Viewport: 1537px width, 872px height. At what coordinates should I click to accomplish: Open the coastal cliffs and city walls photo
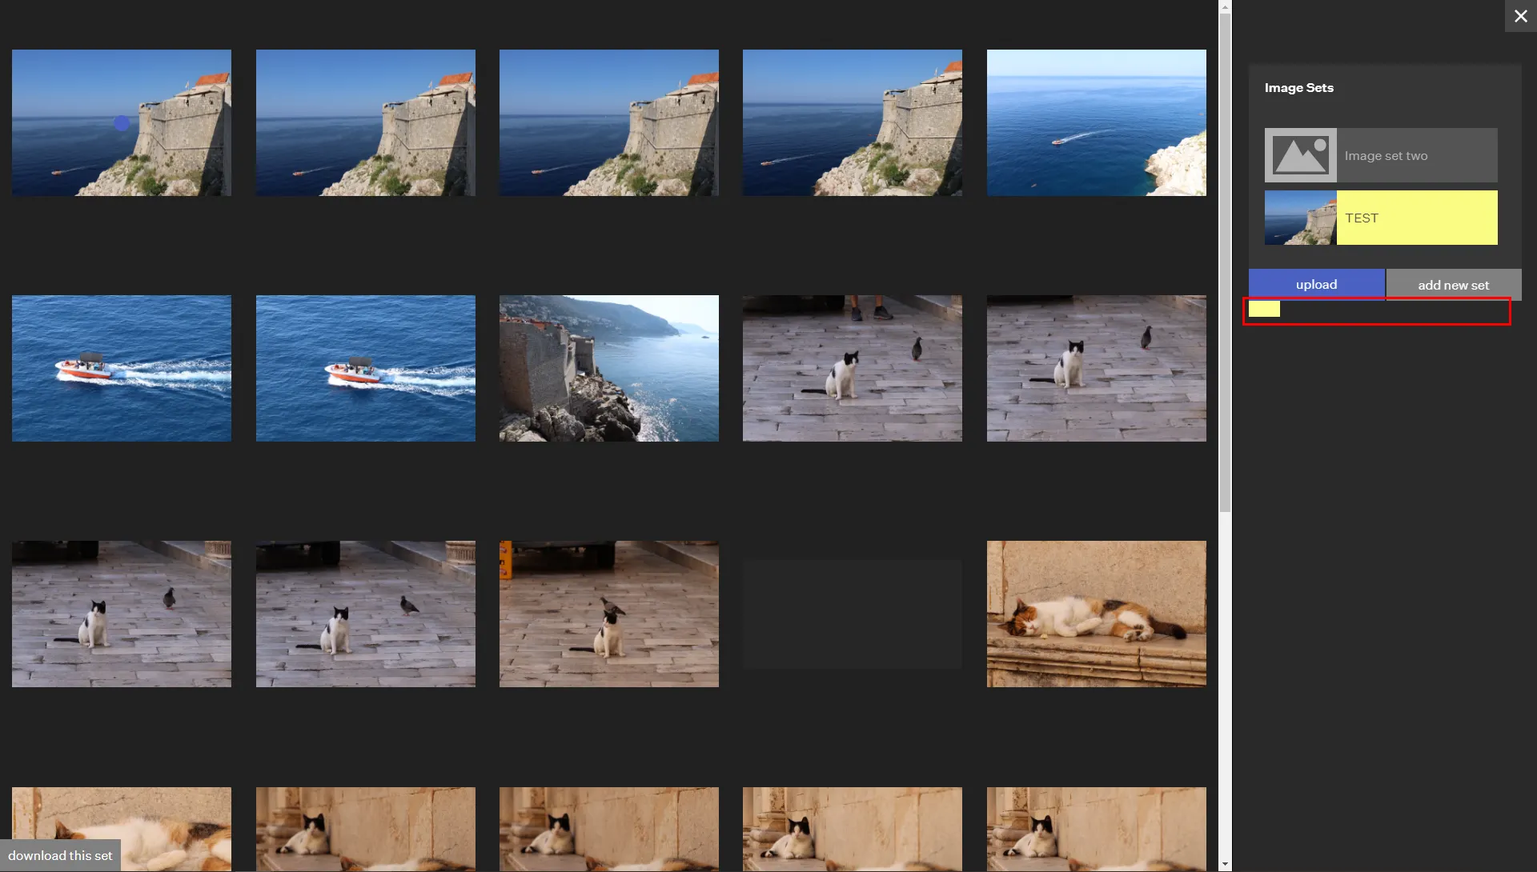coord(608,368)
